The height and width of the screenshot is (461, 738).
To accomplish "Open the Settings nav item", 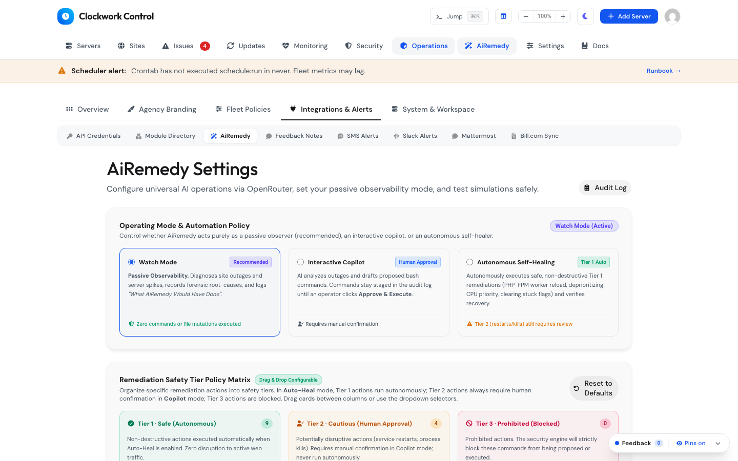I will coord(545,46).
